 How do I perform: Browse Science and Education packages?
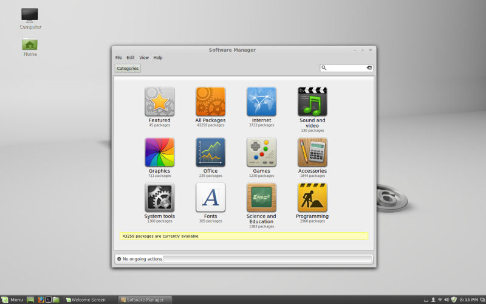click(x=261, y=198)
